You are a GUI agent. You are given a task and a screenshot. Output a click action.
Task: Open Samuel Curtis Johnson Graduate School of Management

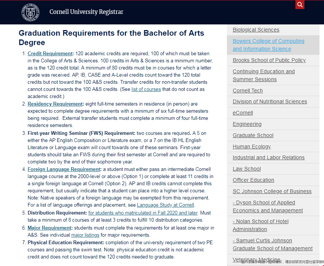point(272,245)
